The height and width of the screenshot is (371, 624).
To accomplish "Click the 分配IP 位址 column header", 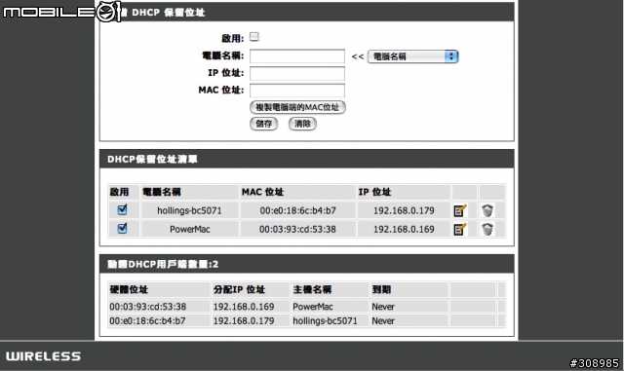I will coord(239,289).
